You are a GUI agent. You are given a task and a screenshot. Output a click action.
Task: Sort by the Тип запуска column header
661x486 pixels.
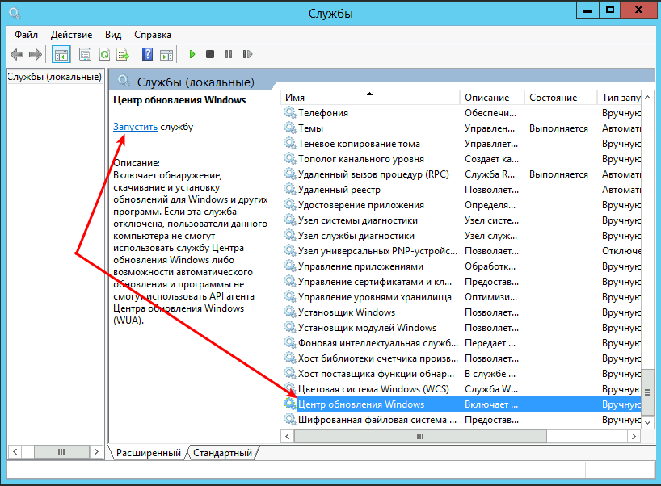click(619, 98)
